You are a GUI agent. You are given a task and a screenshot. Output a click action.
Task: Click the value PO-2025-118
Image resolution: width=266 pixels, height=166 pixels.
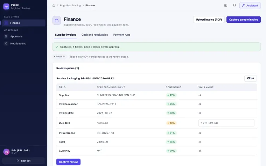pos(105,133)
